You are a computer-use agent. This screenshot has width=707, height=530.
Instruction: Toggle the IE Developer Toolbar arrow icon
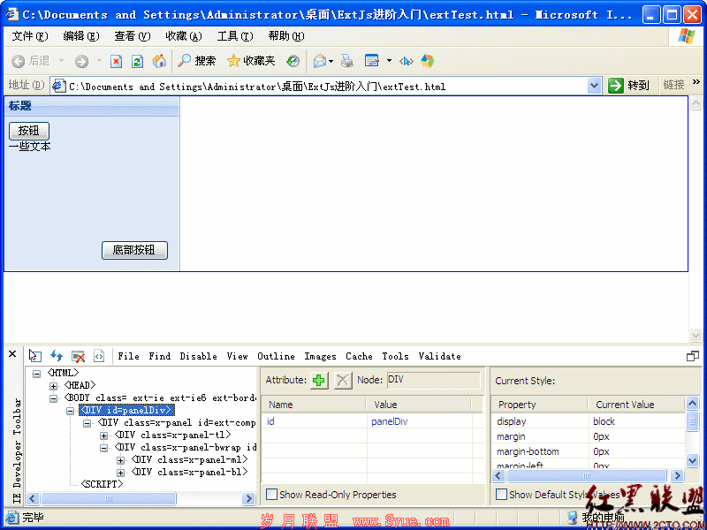[407, 61]
